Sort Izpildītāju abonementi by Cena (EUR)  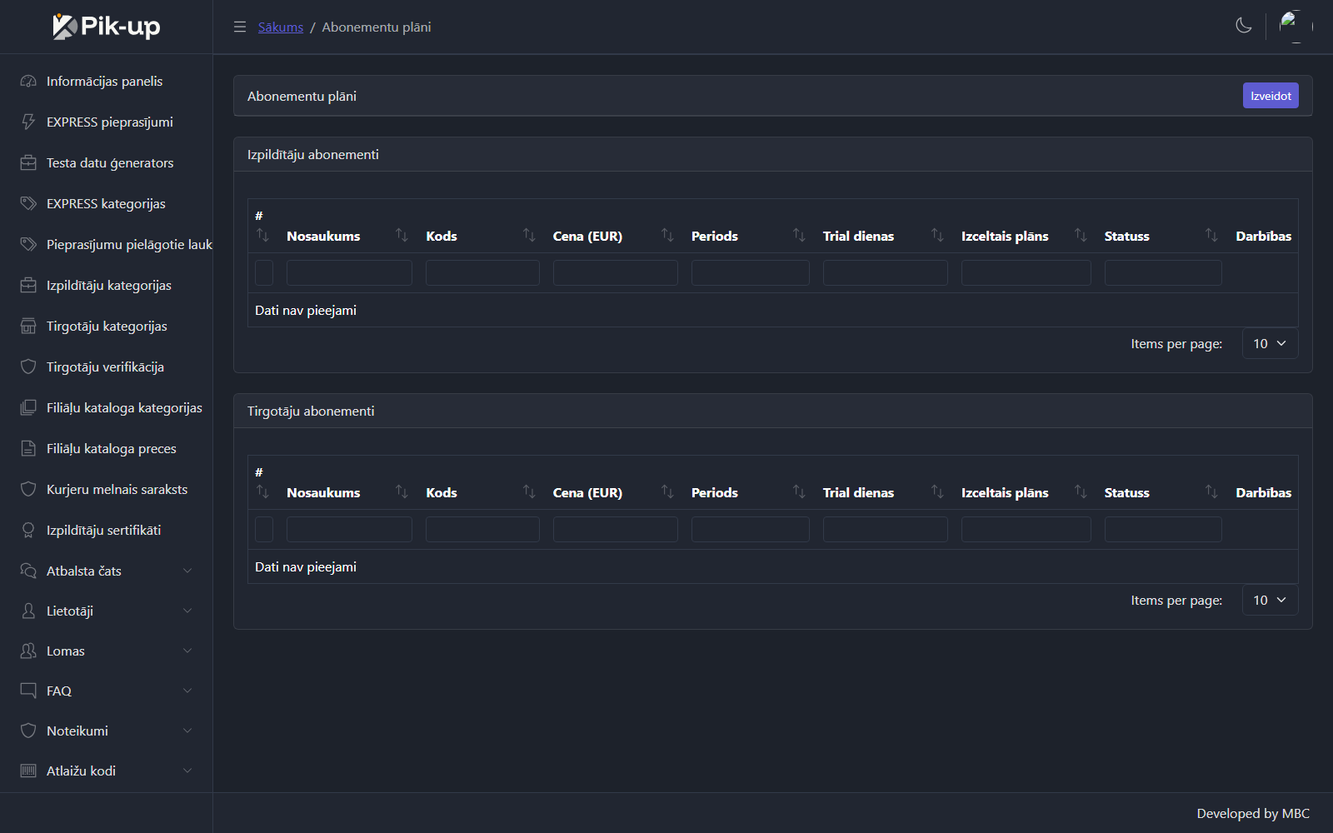pyautogui.click(x=667, y=236)
